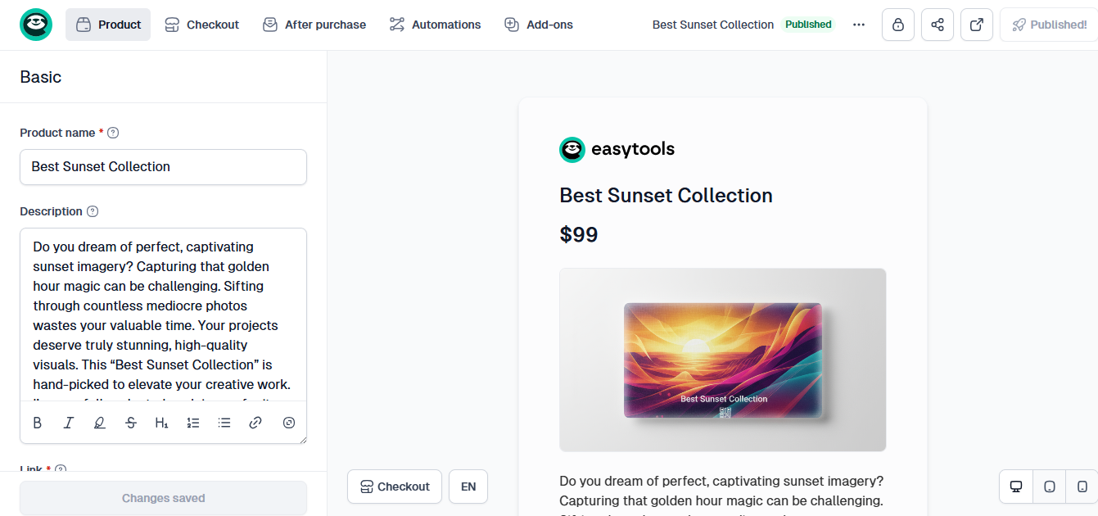Open the EN language selector
The height and width of the screenshot is (516, 1098).
point(468,486)
